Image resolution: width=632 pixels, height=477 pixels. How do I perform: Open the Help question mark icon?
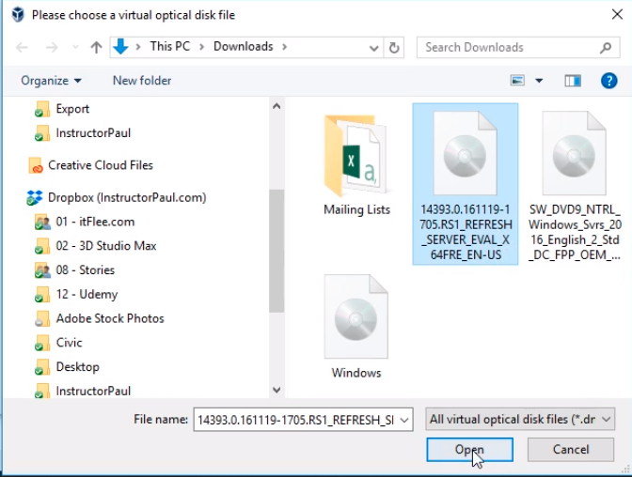point(608,81)
